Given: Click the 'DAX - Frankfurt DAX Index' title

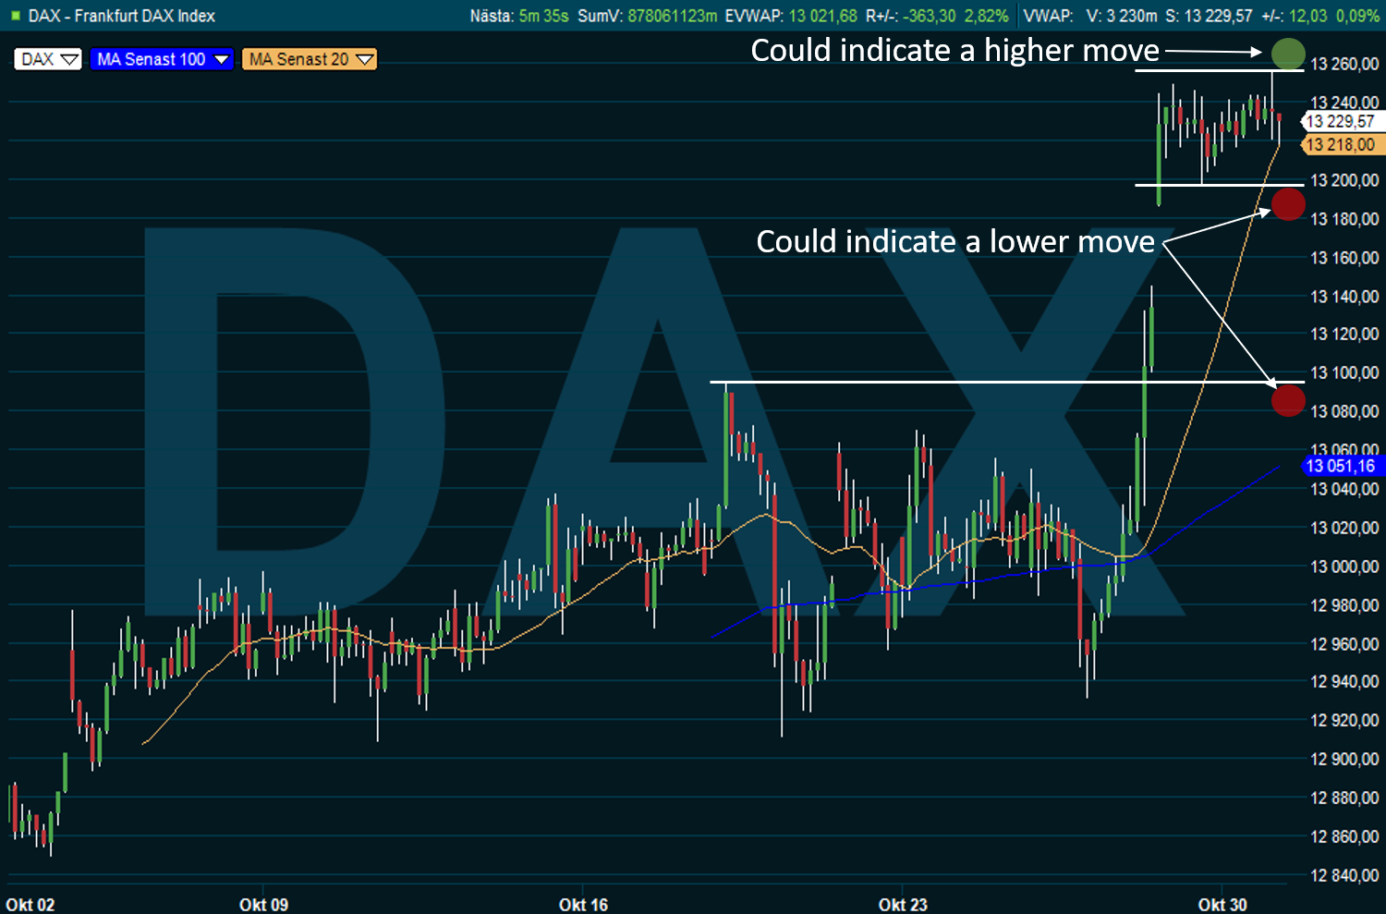Looking at the screenshot, I should coord(122,16).
